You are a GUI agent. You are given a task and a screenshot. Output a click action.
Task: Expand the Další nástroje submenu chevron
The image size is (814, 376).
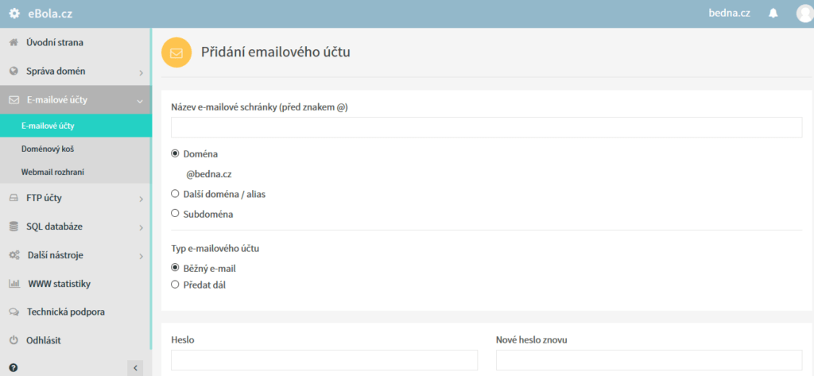[141, 256]
